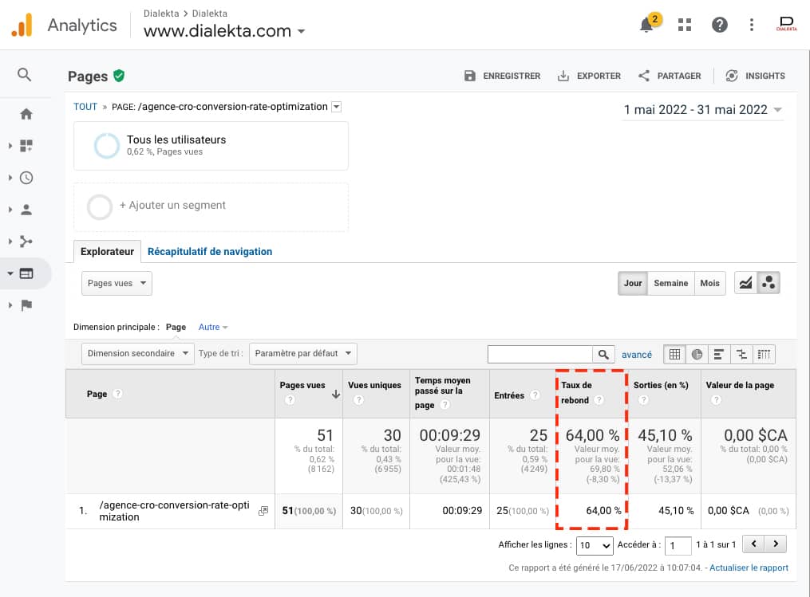Select the Mois time granularity

[709, 283]
